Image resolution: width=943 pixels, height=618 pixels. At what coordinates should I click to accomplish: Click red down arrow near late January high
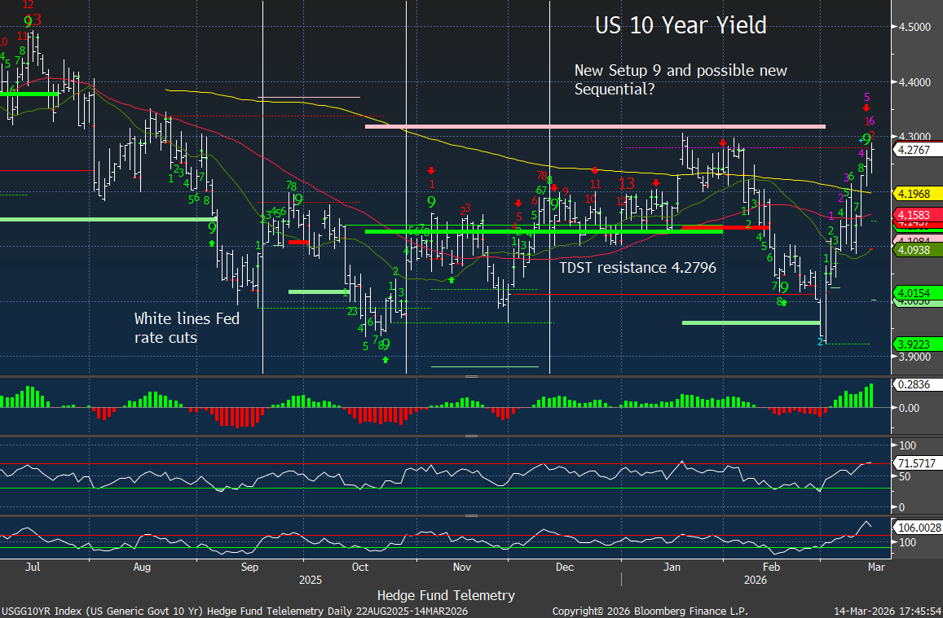[x=723, y=143]
